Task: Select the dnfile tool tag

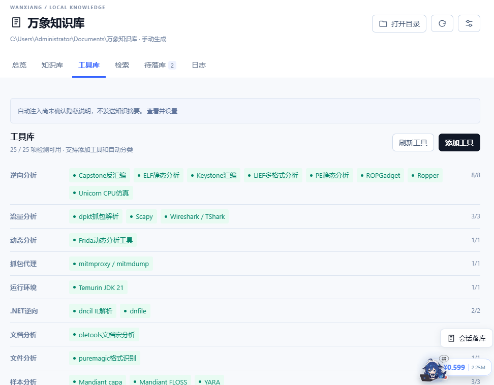Action: point(135,311)
